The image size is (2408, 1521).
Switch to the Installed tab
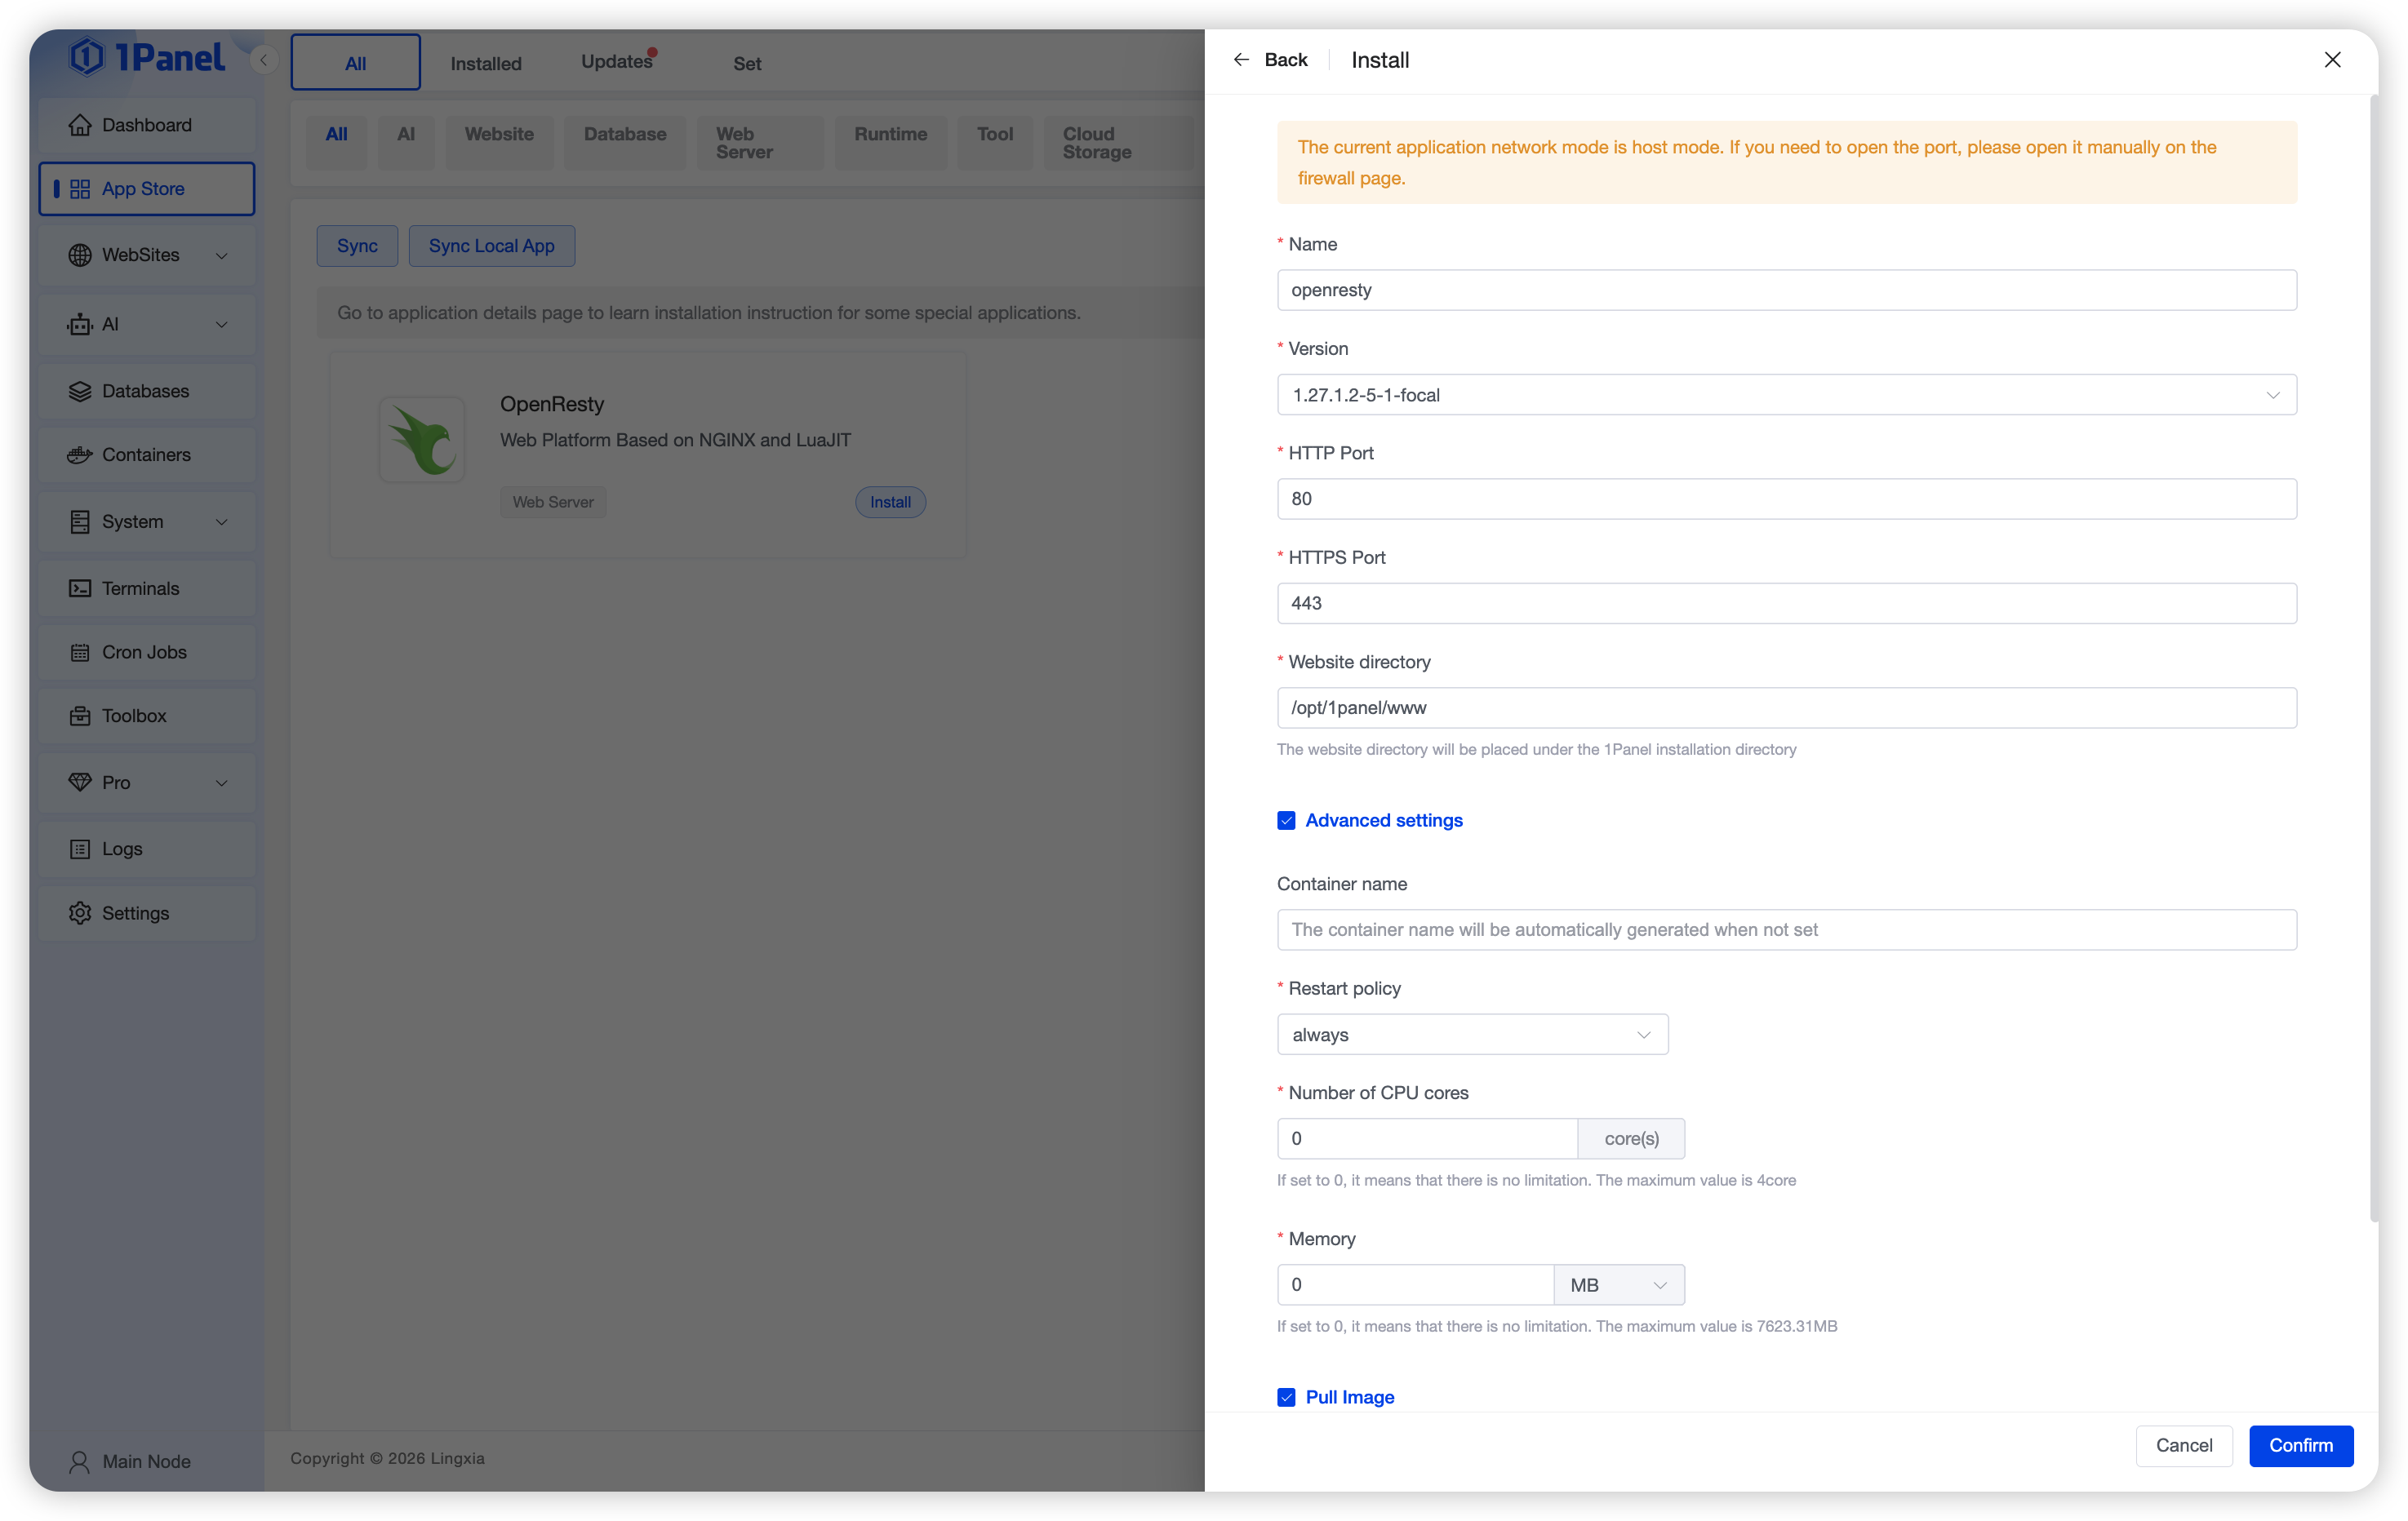(x=486, y=63)
